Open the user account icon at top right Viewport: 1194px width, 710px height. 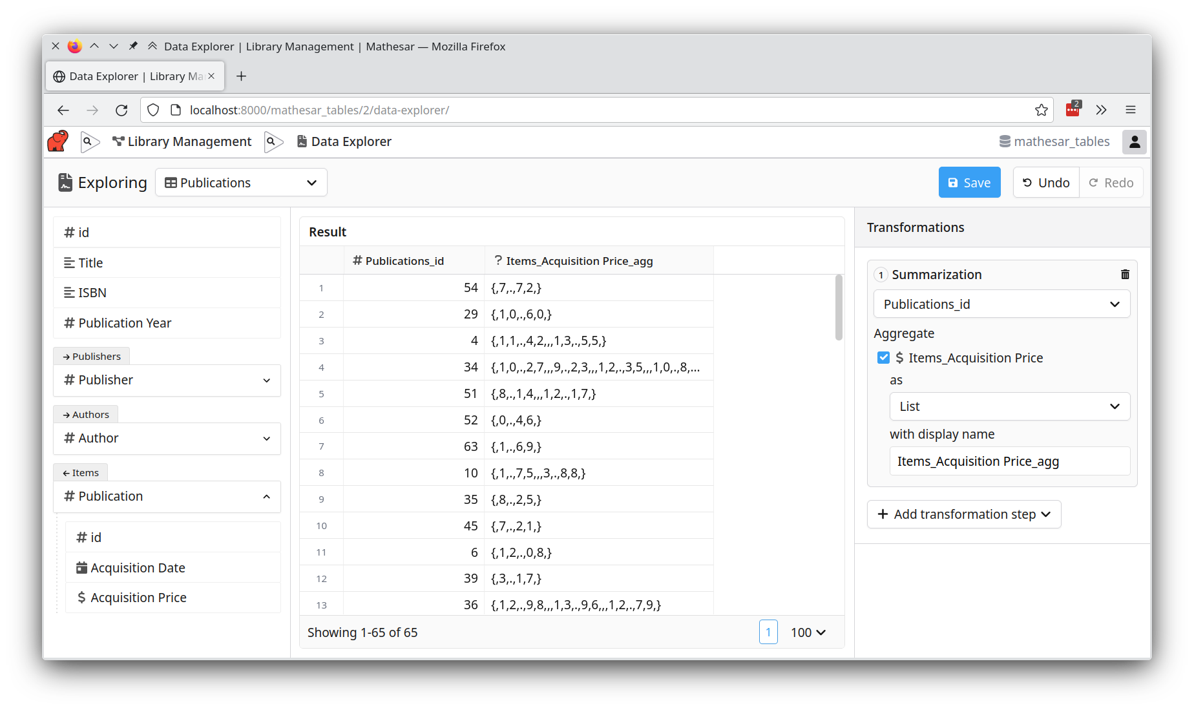click(x=1135, y=141)
